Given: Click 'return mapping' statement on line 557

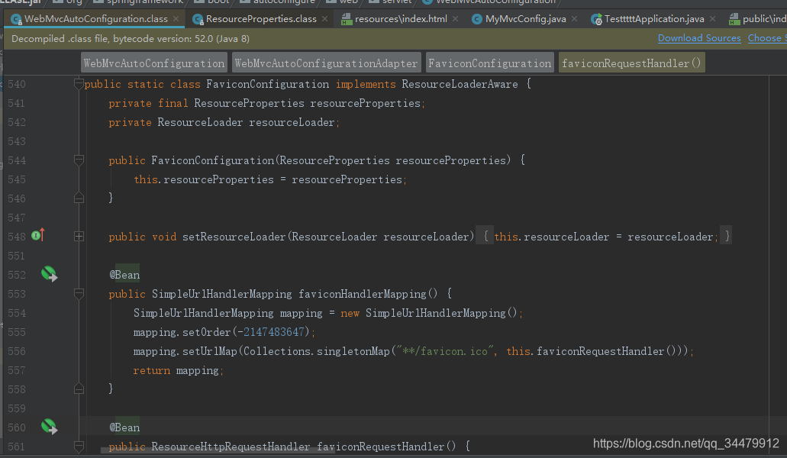Looking at the screenshot, I should (x=178, y=370).
